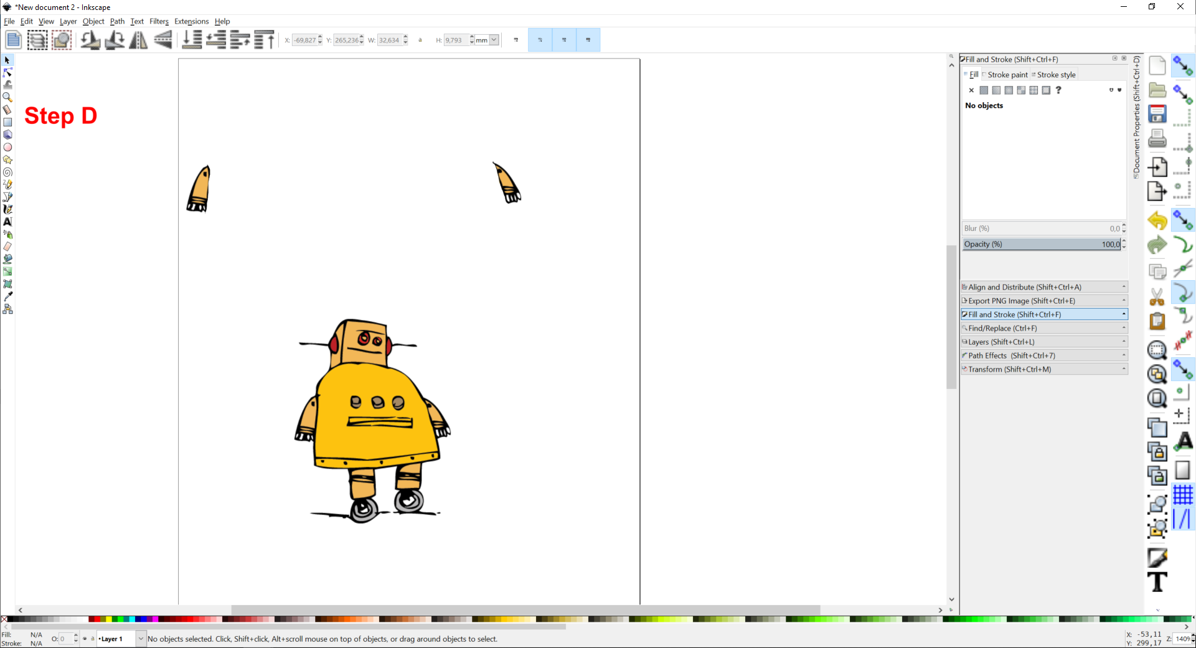Screen dimensions: 1196x648
Task: Toggle the first highlighted affect button
Action: 540,40
